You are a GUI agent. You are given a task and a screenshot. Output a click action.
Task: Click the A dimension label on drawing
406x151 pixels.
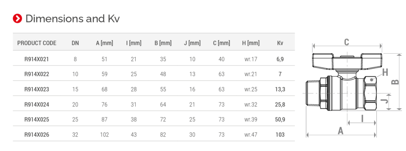341,131
